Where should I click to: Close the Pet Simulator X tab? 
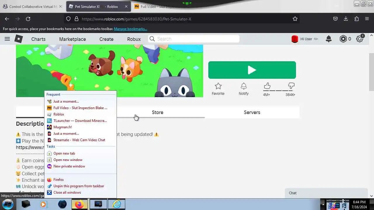click(x=126, y=6)
